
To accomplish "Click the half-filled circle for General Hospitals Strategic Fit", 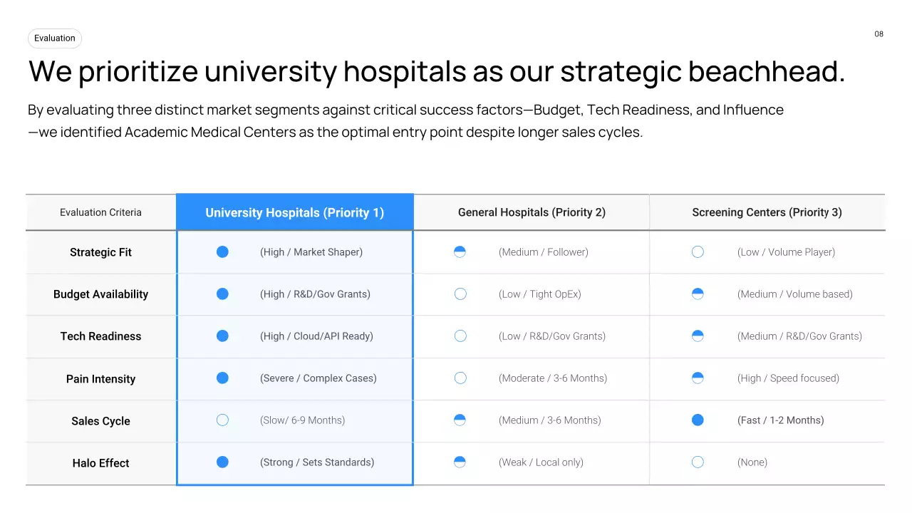I will 460,252.
